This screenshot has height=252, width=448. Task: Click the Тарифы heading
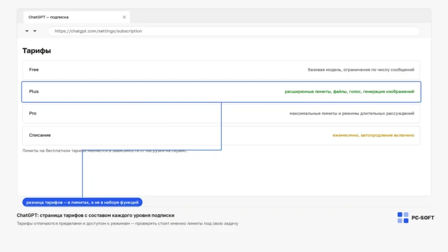[37, 51]
